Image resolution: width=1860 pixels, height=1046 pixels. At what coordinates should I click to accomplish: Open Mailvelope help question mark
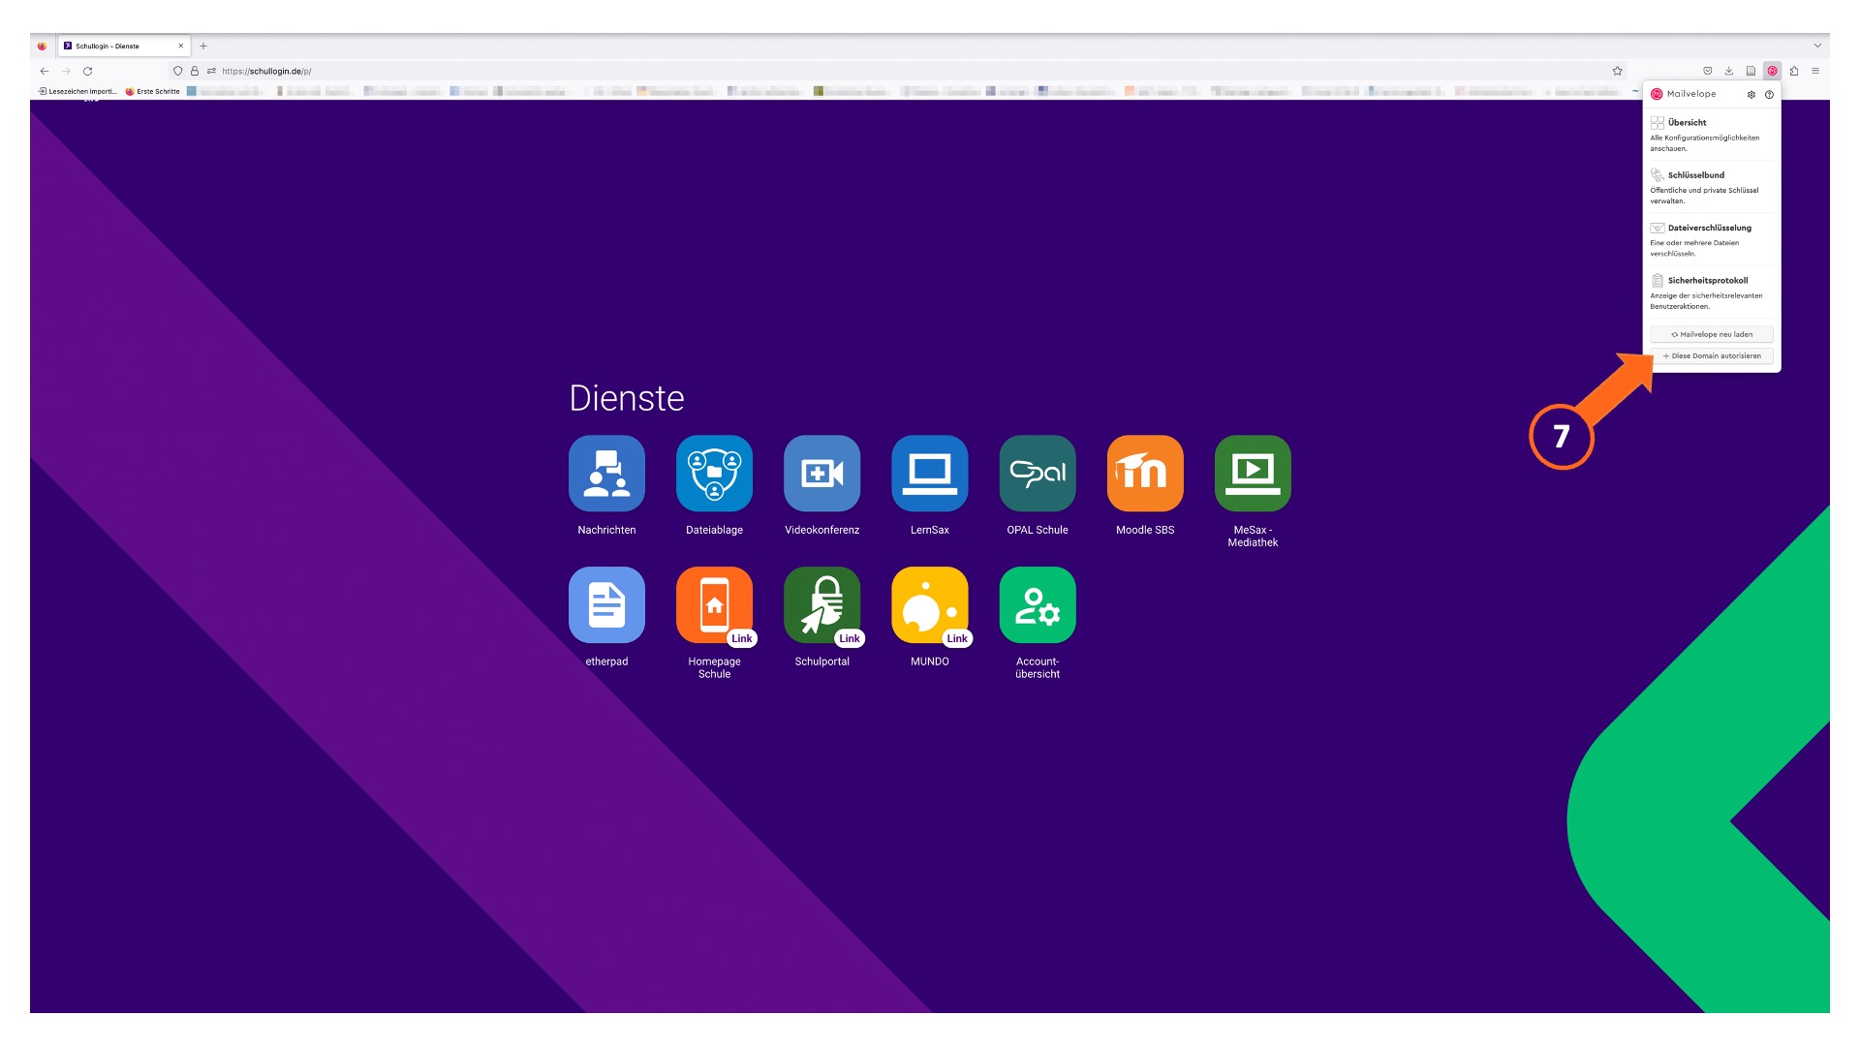(1769, 95)
